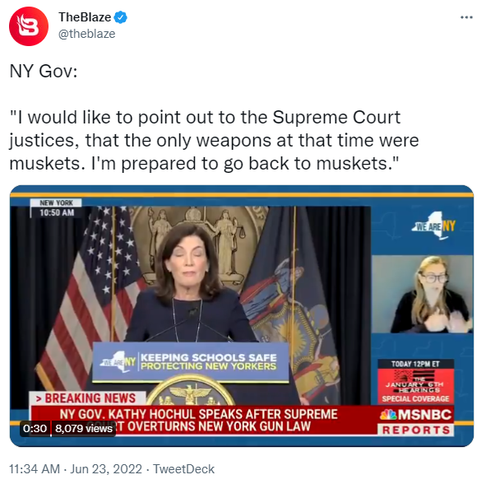Open the three-dot more options menu
486x484 pixels.
click(466, 17)
